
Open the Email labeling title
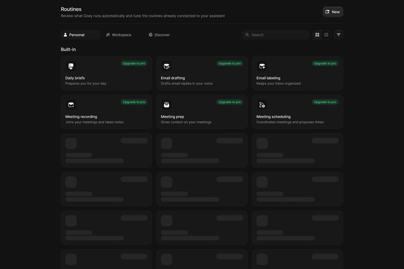point(268,78)
